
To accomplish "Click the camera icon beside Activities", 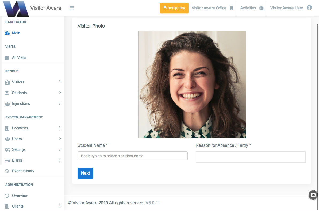I will (x=262, y=8).
